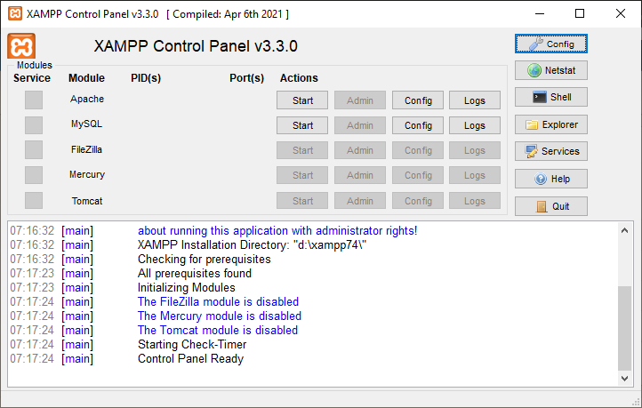Close the XAMPP Control Panel window
This screenshot has height=408, width=642.
(x=621, y=13)
